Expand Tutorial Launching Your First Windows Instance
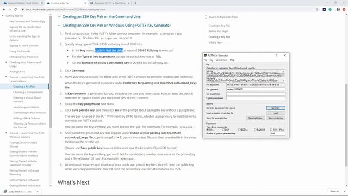Image resolution: width=348 pixels, height=196 pixels. click(6, 133)
